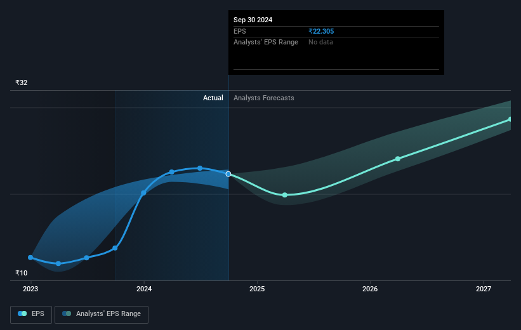This screenshot has width=521, height=330.
Task: Click the early 2025 forecast low point
Action: 285,195
